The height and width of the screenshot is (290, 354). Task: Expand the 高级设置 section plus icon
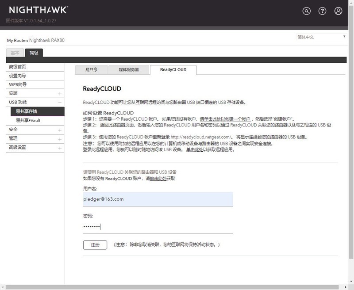[60, 148]
